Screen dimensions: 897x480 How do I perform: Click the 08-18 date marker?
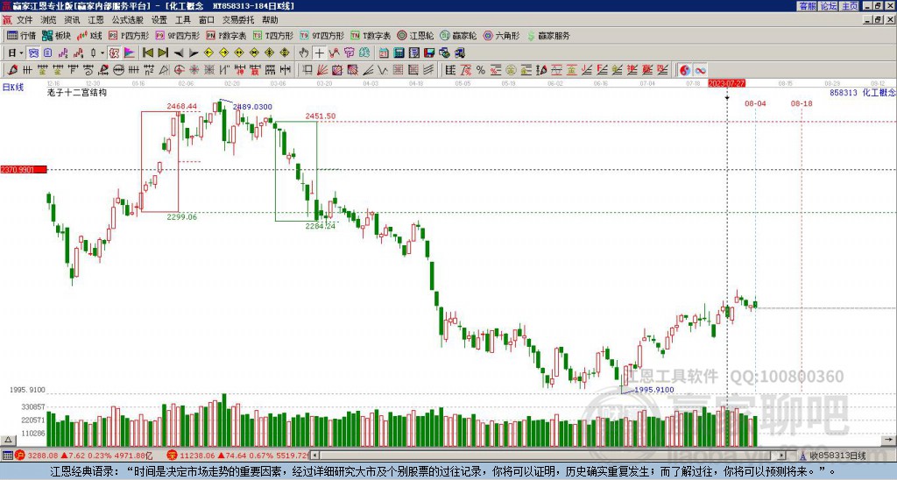802,103
